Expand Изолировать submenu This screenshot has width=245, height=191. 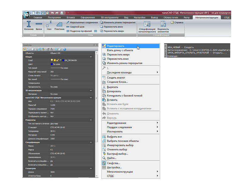[x=131, y=132]
